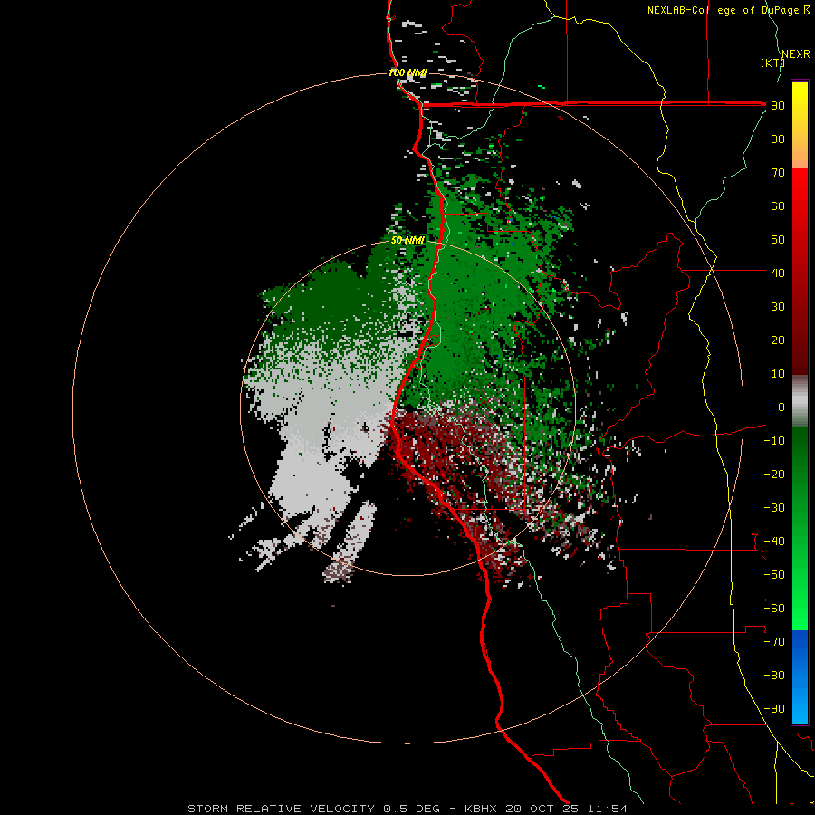Click the KBHX radar site identifier

[x=481, y=809]
